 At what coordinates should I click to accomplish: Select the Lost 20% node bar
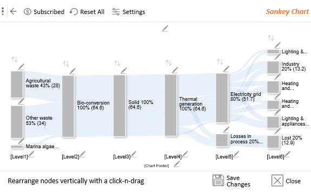[x=273, y=142]
